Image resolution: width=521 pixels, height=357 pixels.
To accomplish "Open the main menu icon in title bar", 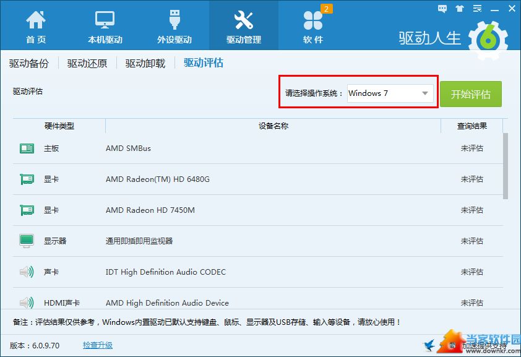I will pos(478,9).
